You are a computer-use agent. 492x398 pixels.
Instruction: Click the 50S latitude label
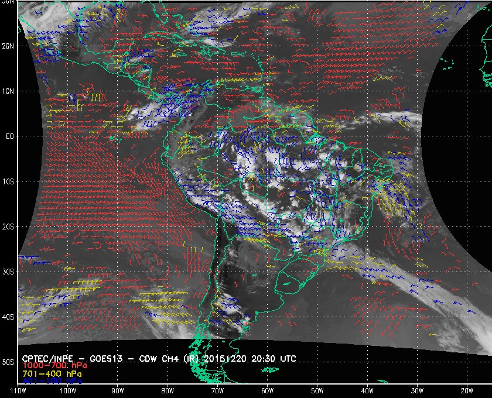point(8,362)
